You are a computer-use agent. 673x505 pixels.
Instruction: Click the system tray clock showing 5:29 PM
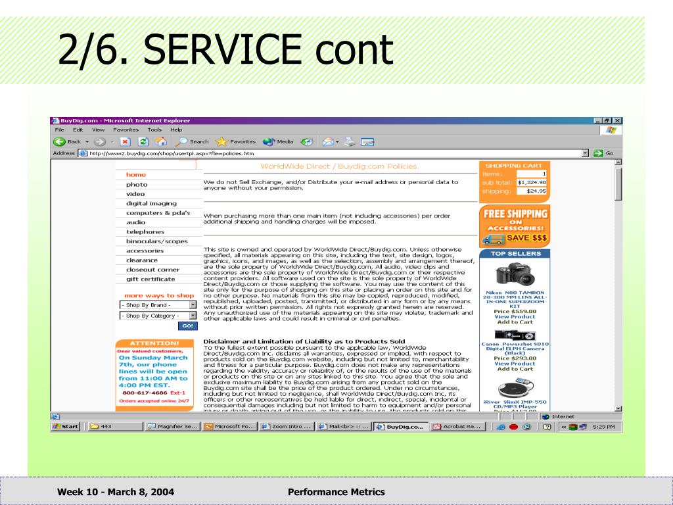click(603, 427)
